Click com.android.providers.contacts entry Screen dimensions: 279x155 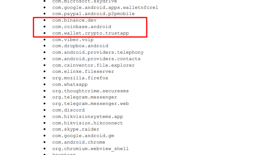(96, 59)
